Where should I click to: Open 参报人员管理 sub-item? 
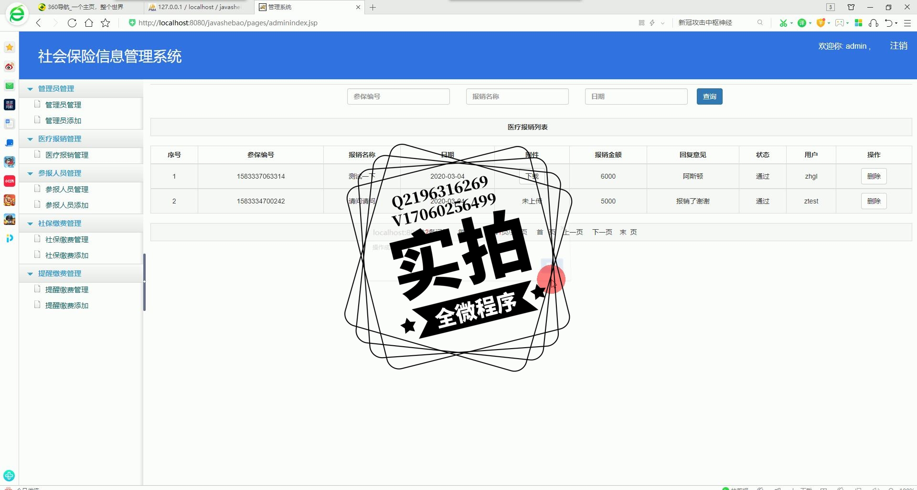[67, 190]
